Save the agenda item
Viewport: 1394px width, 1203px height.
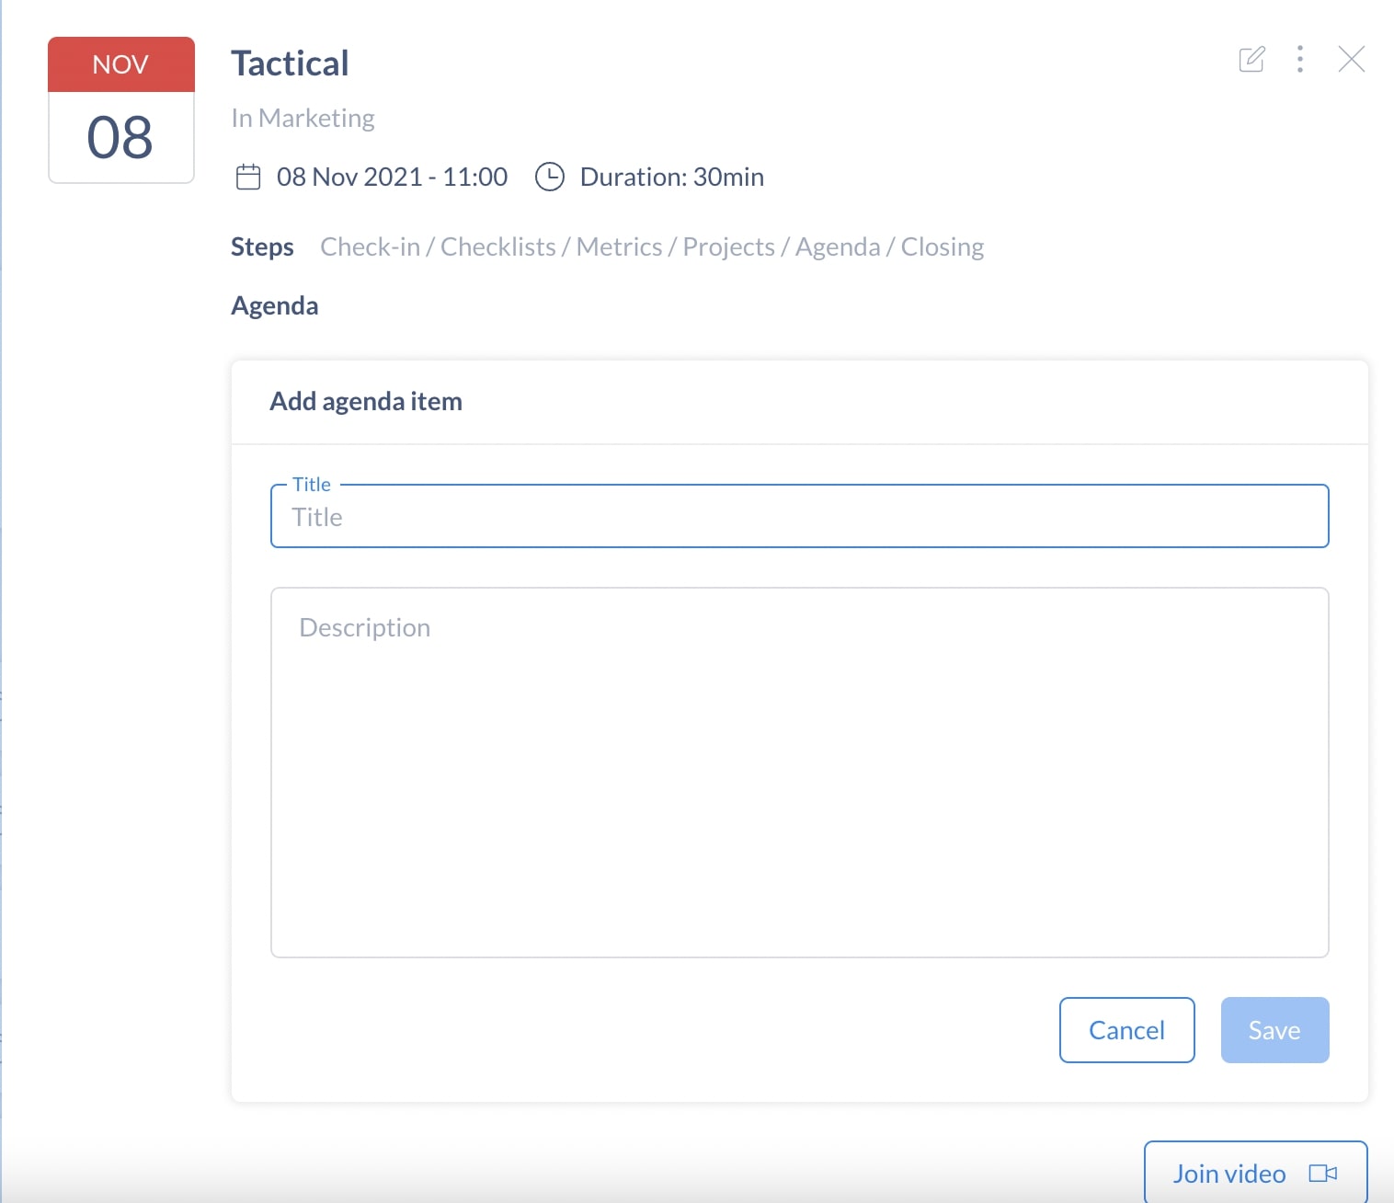pos(1274,1030)
